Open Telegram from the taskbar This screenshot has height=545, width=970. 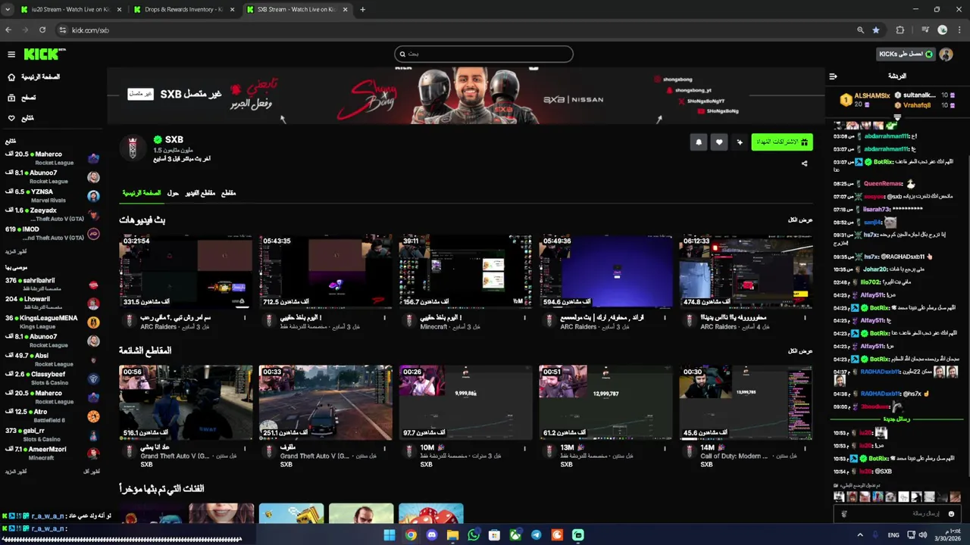(537, 535)
